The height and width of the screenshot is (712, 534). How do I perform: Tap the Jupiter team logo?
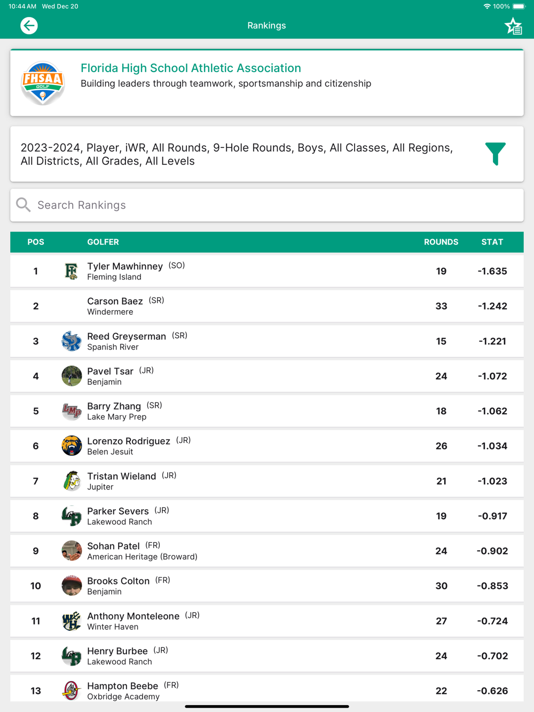pos(71,481)
